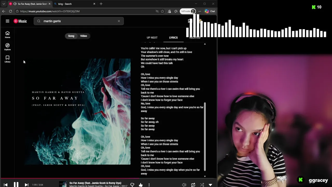Switch to Video mode
This screenshot has height=187, width=332.
coord(84,36)
